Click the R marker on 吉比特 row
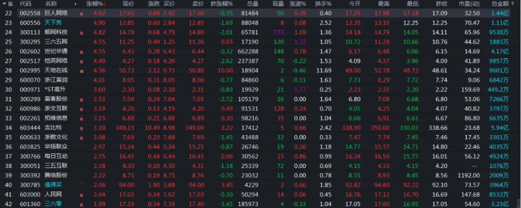Screen dimensions: 521x208 click(x=82, y=128)
